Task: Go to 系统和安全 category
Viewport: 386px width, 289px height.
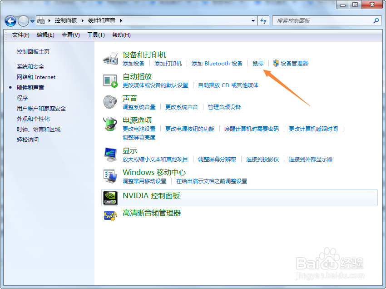Action: point(30,67)
